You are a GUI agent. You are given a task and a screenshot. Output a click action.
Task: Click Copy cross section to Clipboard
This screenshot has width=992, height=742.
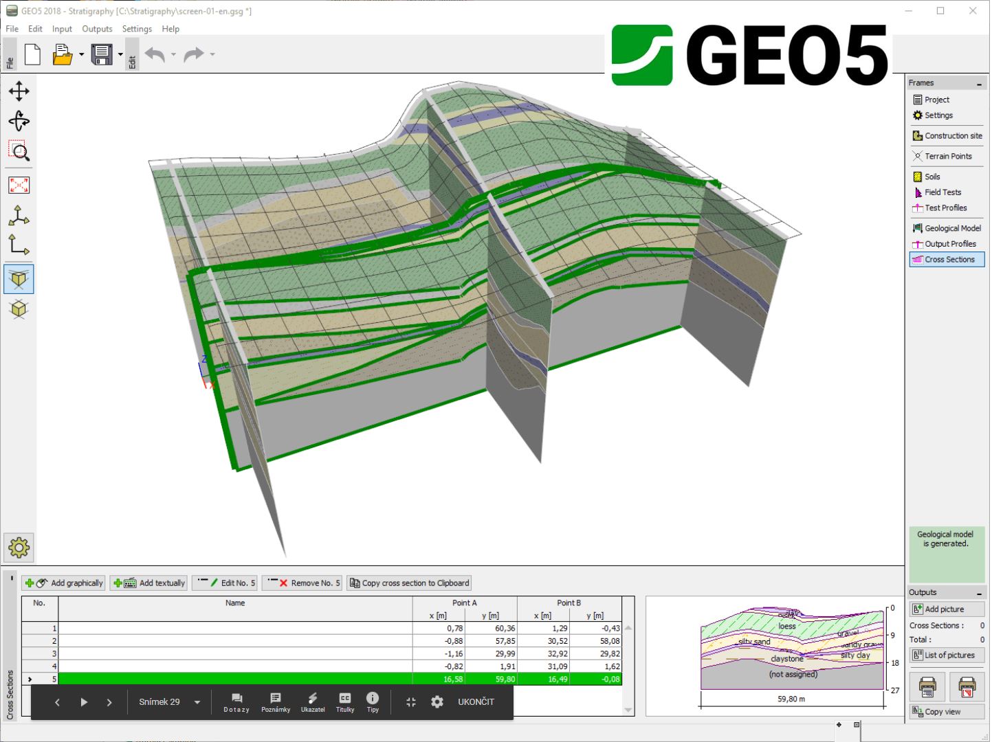tap(410, 583)
